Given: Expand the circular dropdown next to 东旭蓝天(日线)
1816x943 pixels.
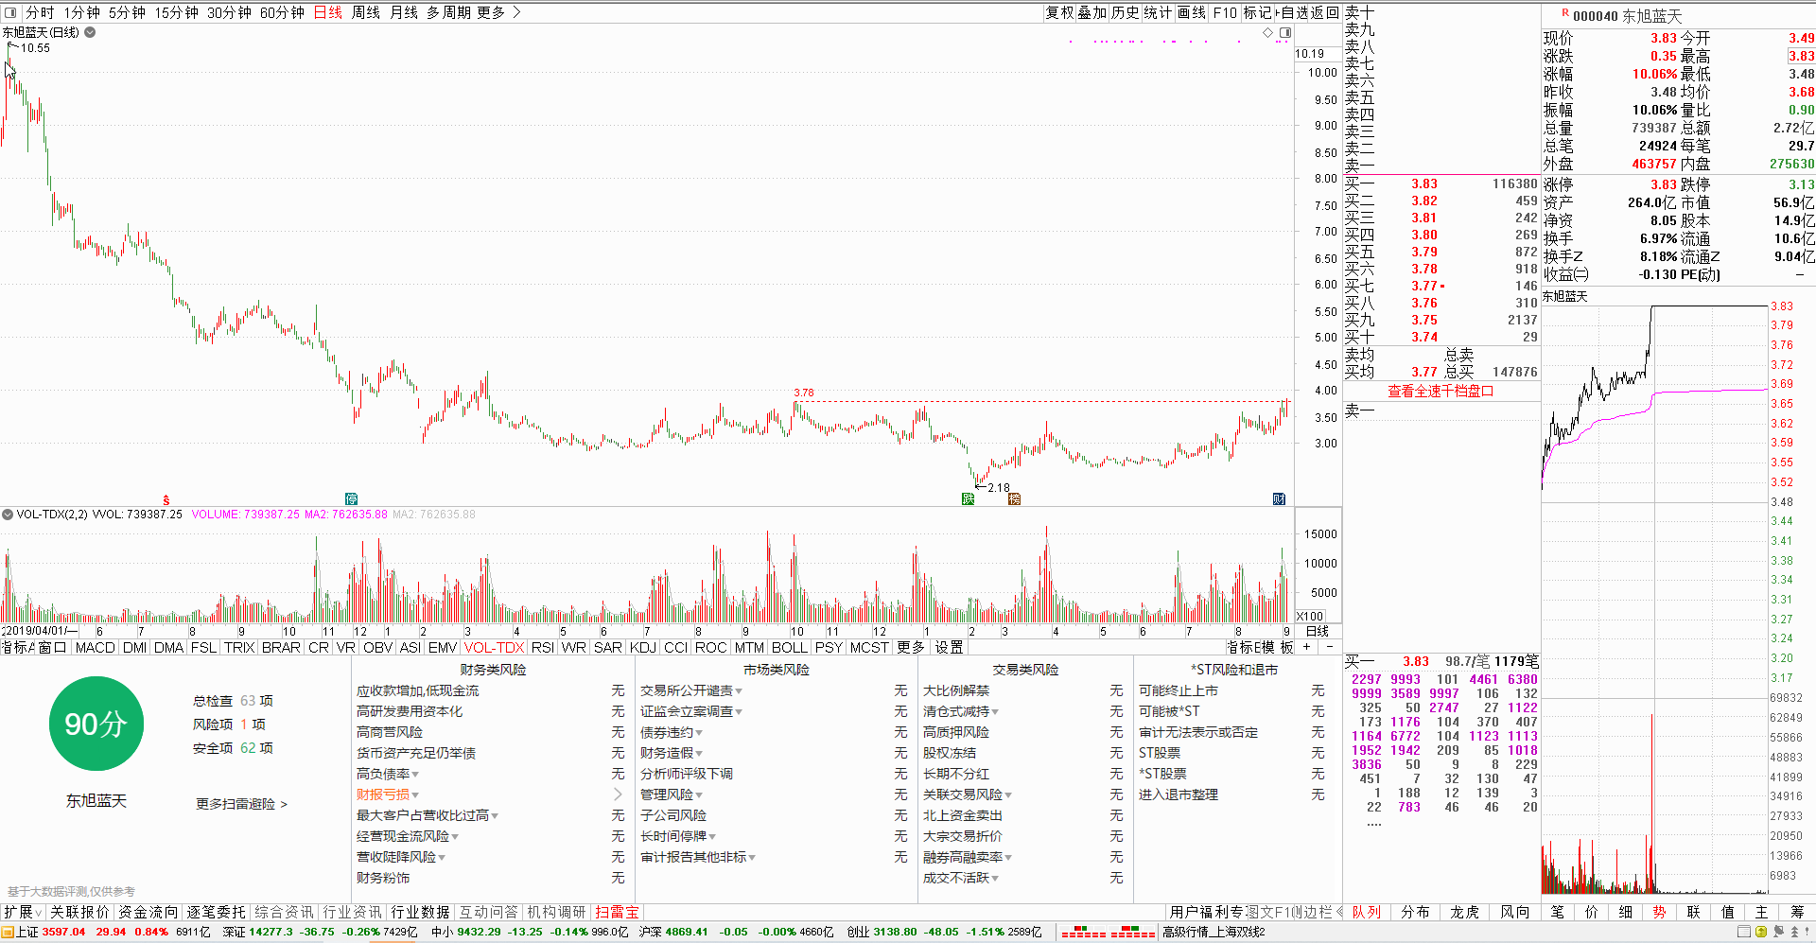Looking at the screenshot, I should pos(90,32).
